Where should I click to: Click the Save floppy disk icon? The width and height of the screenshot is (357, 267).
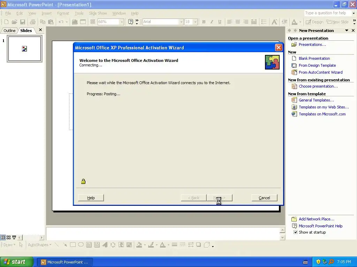pos(23,22)
